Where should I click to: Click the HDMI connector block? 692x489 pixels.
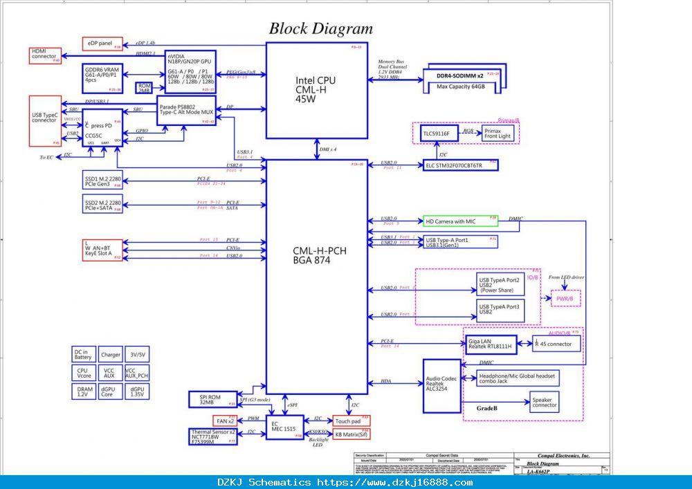click(x=46, y=56)
